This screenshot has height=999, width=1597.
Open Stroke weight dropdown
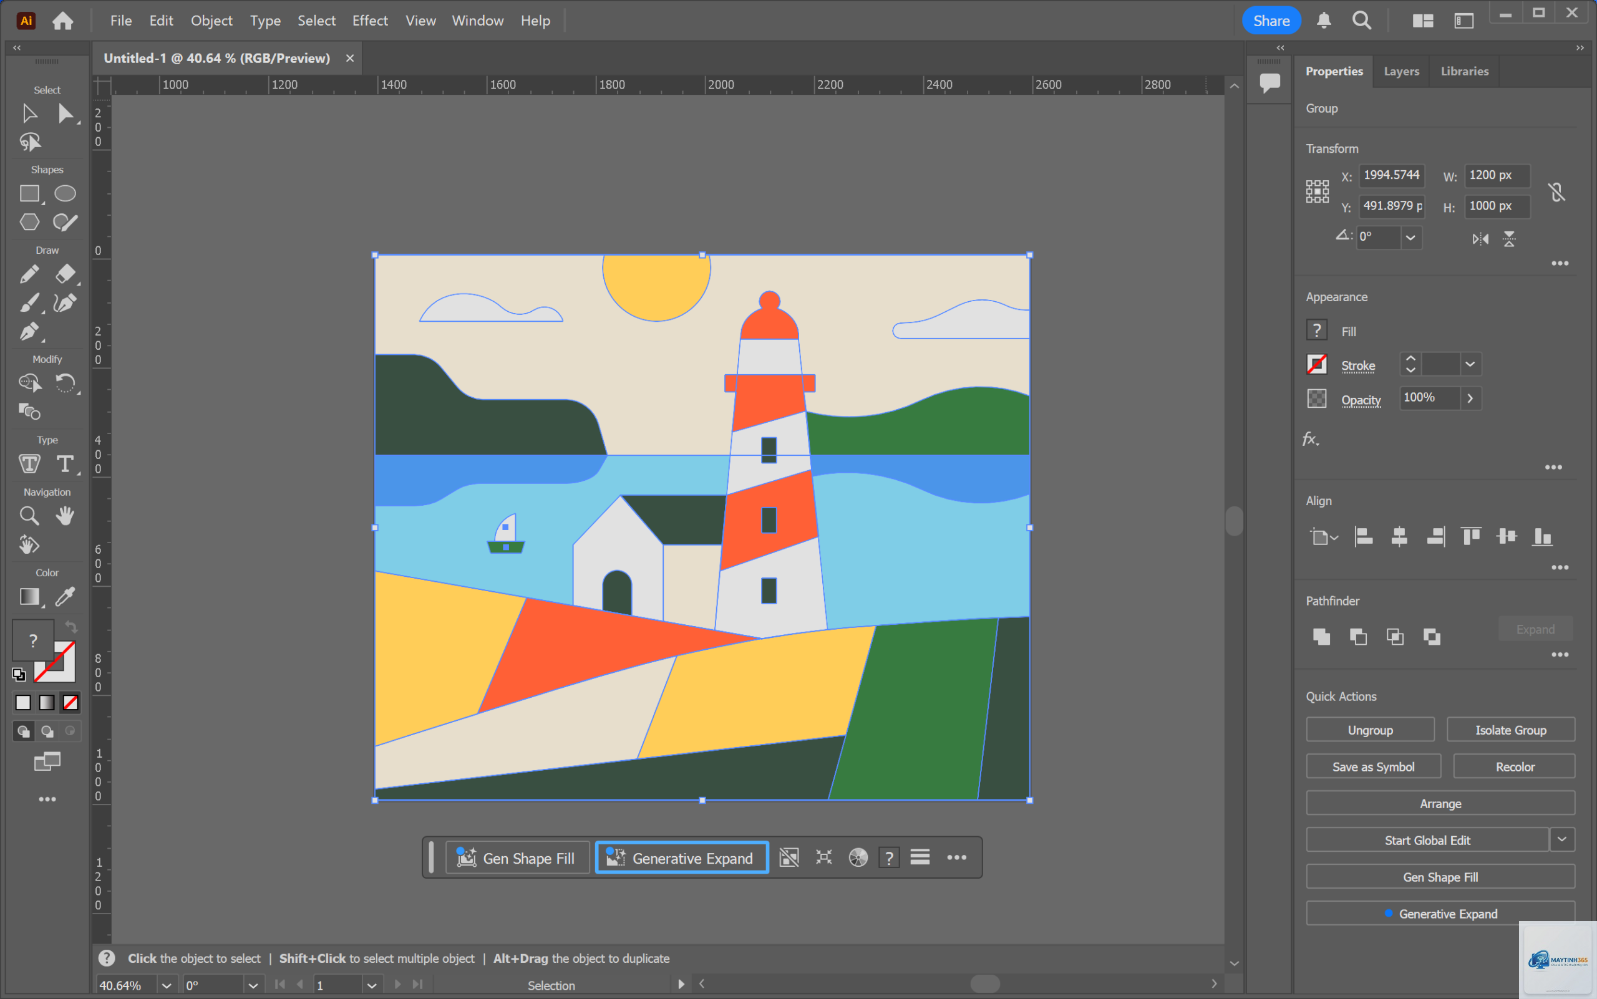coord(1470,364)
